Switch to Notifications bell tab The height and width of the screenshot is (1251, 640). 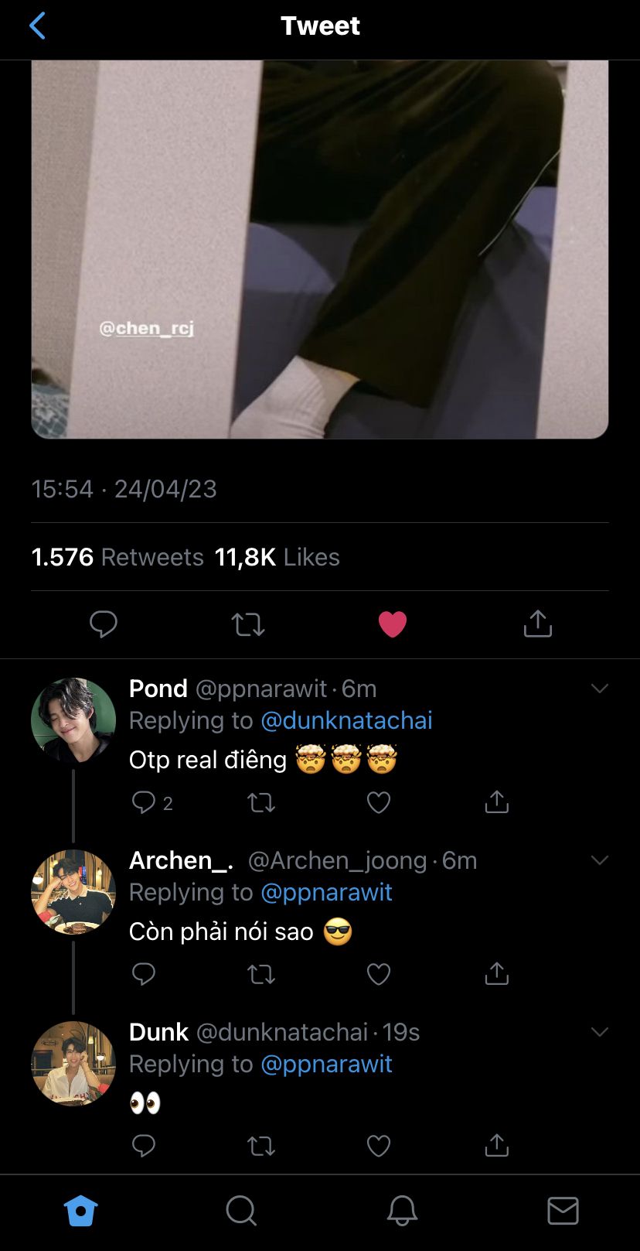click(x=402, y=1211)
